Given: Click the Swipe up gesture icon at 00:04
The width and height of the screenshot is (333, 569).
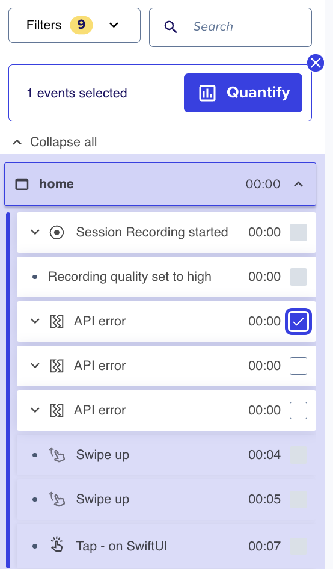Looking at the screenshot, I should click(57, 455).
